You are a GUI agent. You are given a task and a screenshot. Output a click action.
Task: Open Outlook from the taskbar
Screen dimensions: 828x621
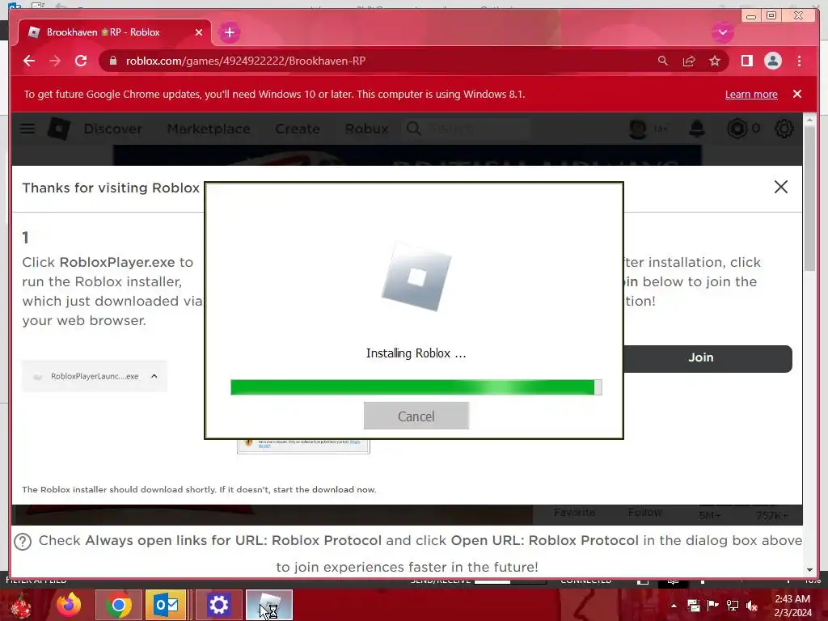(166, 605)
